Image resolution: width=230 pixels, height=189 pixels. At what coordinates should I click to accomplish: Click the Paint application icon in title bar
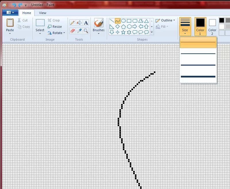5,5
